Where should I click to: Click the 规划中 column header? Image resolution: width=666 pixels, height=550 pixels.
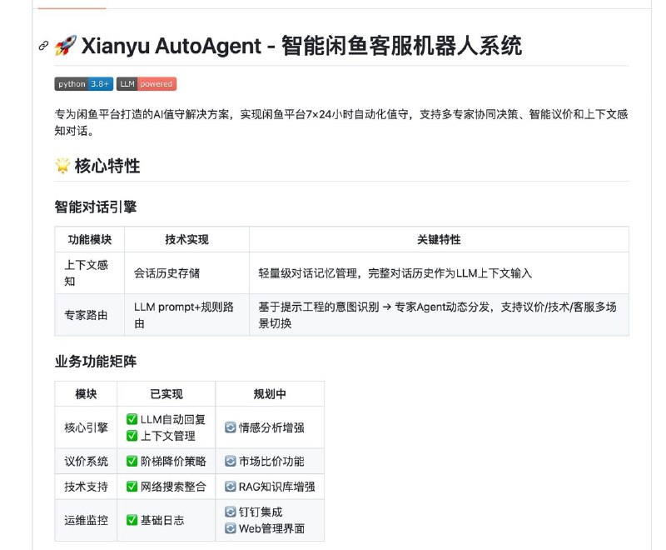click(270, 394)
